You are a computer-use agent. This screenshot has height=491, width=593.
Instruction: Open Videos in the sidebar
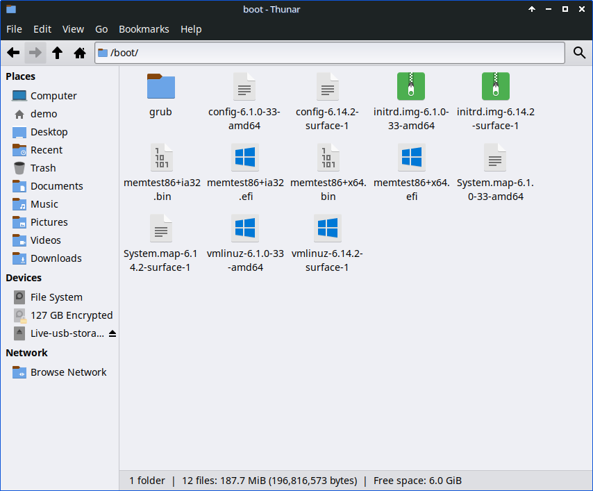coord(60,240)
